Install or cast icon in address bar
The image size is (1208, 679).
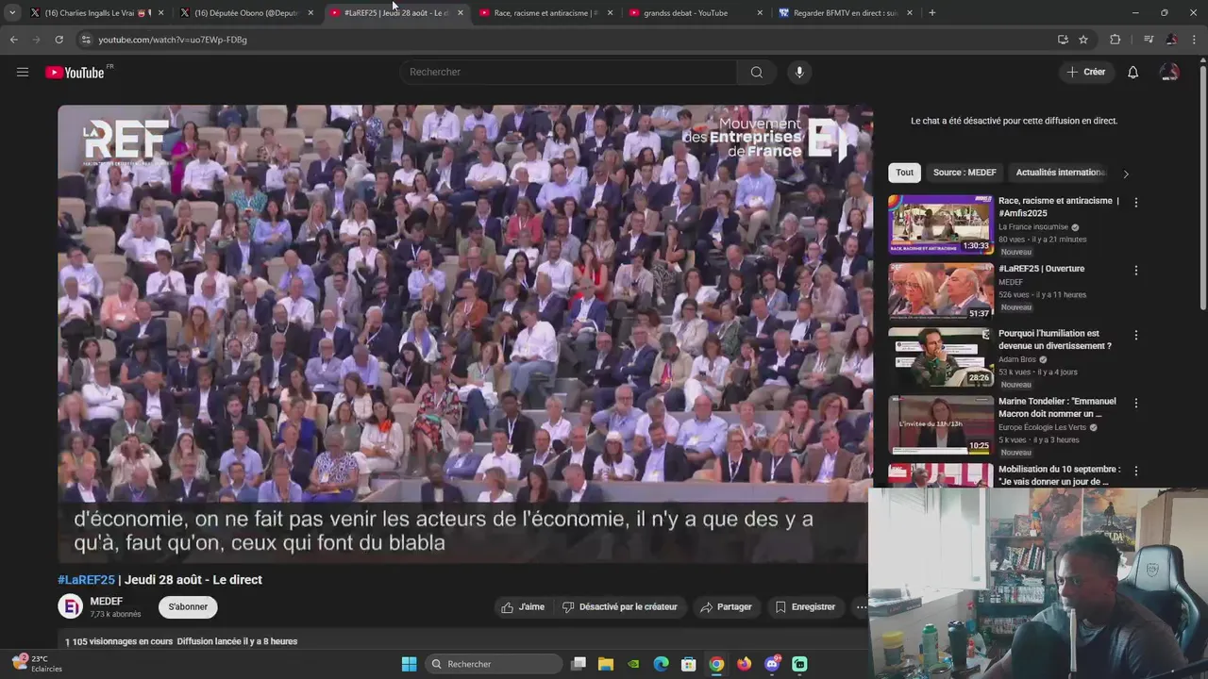point(1063,40)
